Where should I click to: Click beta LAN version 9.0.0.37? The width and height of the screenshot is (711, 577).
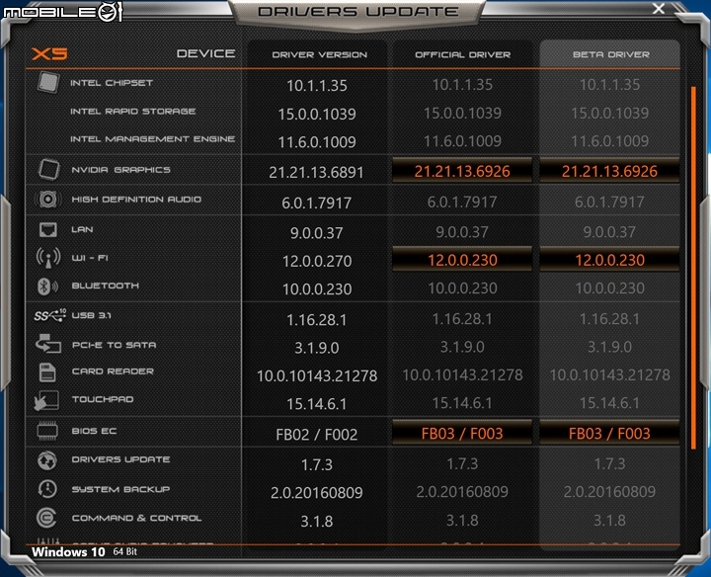click(609, 232)
